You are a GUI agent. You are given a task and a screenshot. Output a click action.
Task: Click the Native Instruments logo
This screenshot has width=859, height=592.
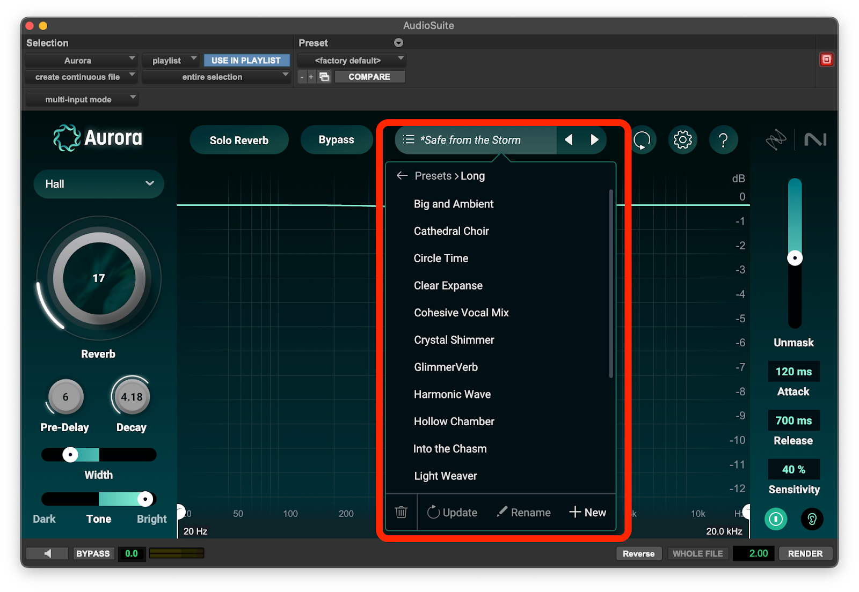(x=815, y=140)
